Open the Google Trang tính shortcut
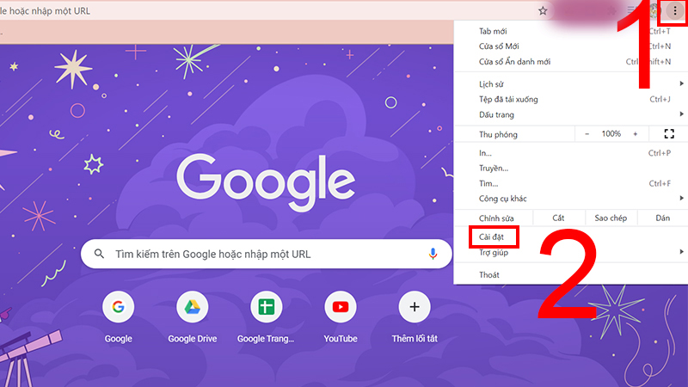The image size is (688, 387). click(266, 307)
